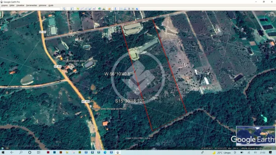Open the Editar menu
The image size is (276, 155).
(12, 6)
